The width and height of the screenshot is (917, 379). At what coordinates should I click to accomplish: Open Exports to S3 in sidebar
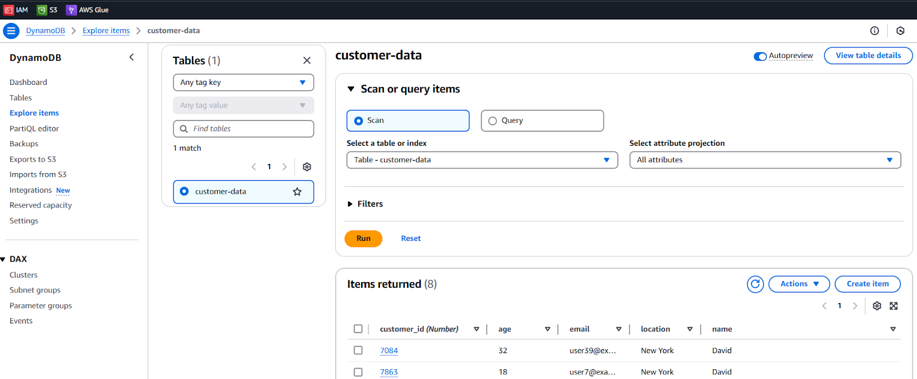coord(33,159)
